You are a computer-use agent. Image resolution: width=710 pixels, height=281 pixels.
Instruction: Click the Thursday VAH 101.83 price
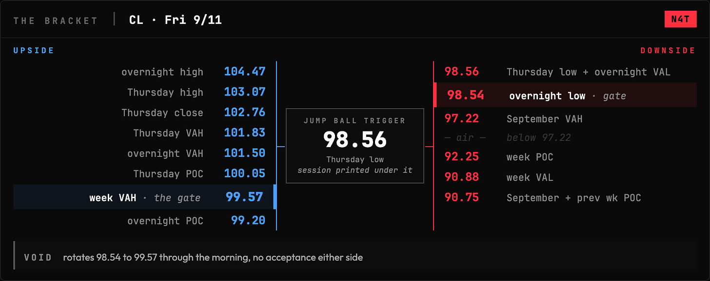(245, 133)
